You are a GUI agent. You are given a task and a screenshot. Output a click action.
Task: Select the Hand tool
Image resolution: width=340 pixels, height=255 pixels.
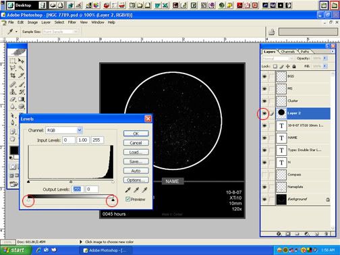(x=13, y=139)
